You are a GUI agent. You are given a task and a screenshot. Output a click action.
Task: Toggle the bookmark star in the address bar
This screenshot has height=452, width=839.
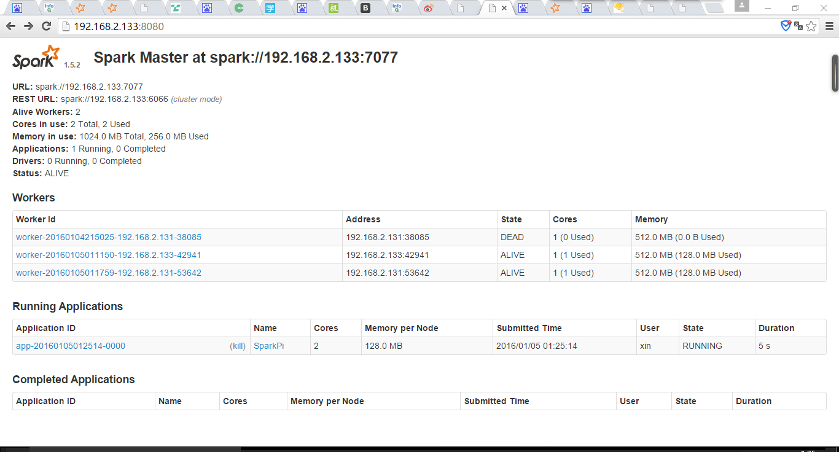[x=812, y=26]
